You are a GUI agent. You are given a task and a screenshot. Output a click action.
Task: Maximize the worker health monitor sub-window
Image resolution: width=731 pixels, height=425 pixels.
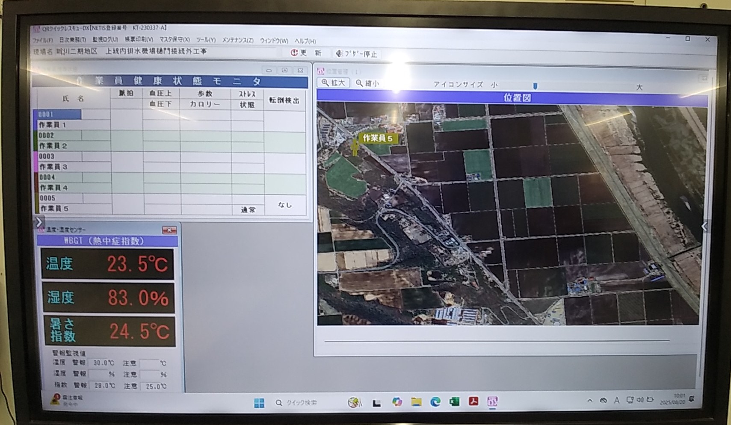point(284,70)
